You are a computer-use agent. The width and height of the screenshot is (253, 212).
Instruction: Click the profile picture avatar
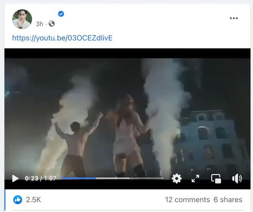[22, 19]
